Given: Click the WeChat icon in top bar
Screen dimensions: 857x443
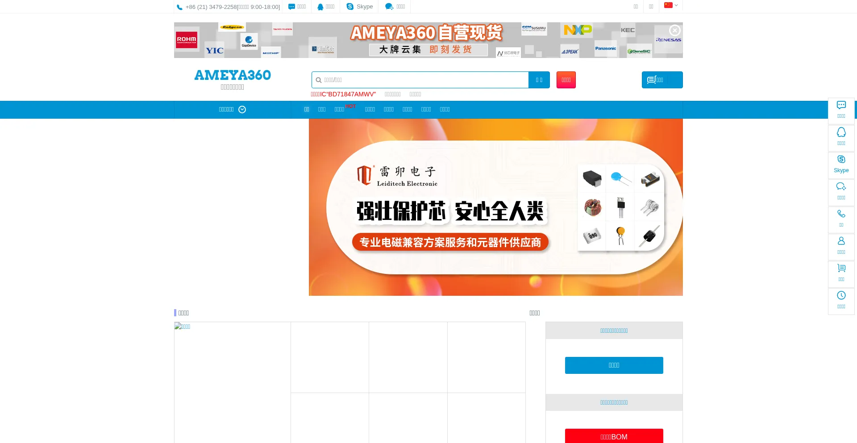Looking at the screenshot, I should click(x=389, y=7).
